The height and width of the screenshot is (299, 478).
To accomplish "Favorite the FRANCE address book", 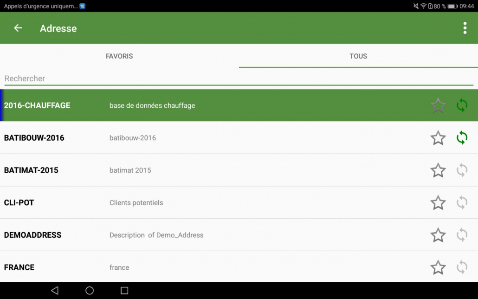I will (438, 267).
